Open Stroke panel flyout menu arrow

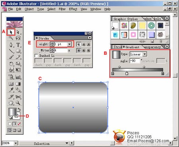click(89, 38)
